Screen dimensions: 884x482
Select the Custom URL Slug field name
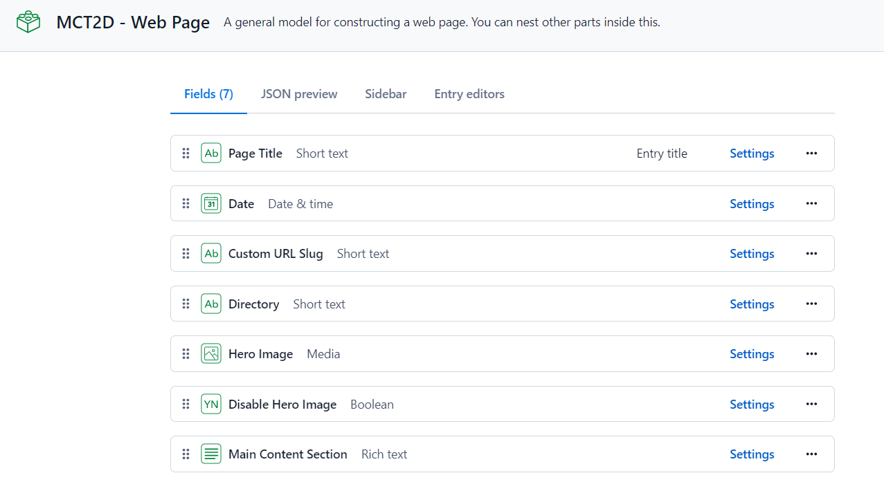click(276, 254)
